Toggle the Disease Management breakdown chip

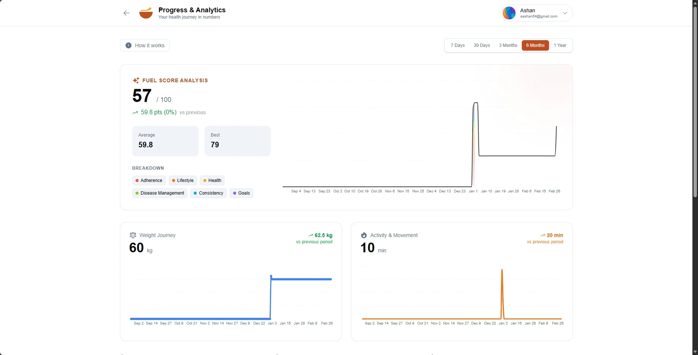point(159,193)
